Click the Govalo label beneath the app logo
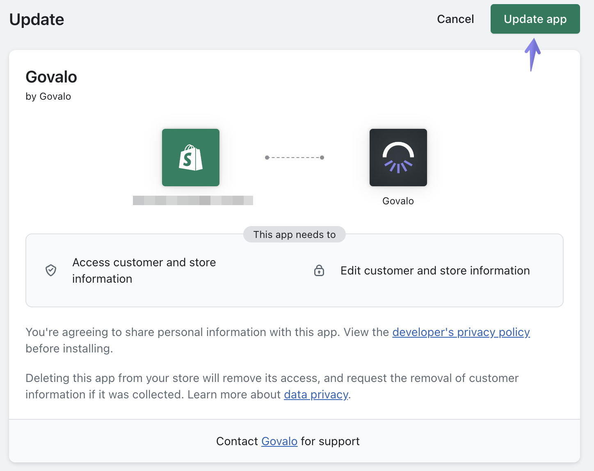 point(398,201)
